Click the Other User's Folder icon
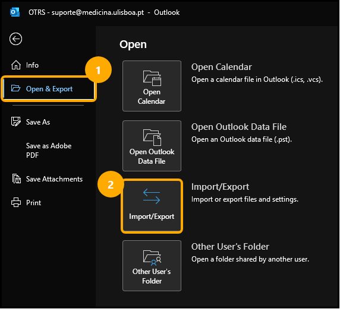 (x=152, y=258)
